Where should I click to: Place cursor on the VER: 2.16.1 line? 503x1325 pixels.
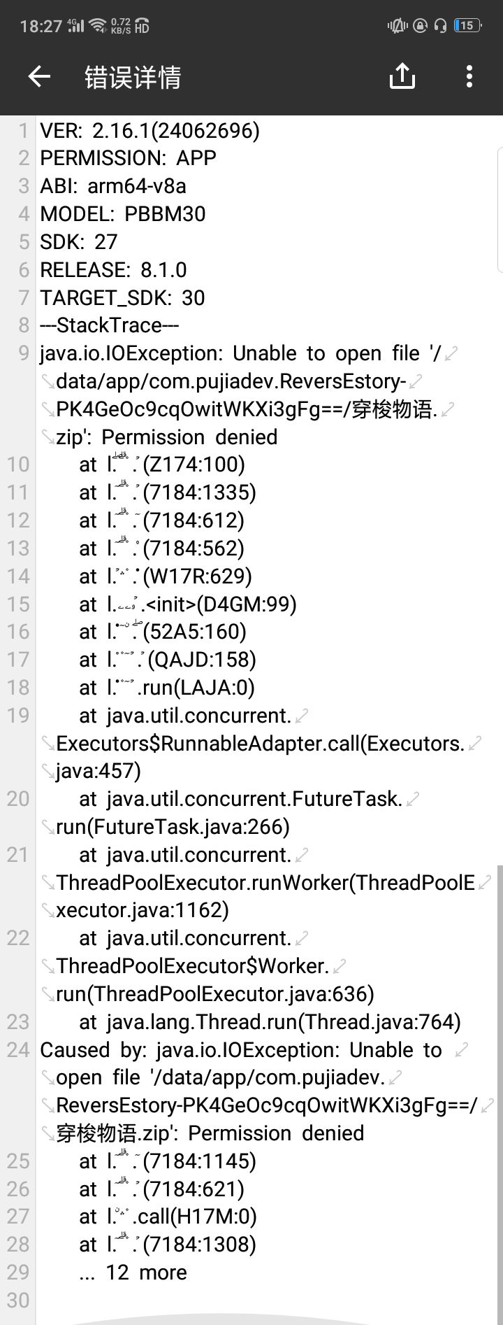[x=150, y=130]
